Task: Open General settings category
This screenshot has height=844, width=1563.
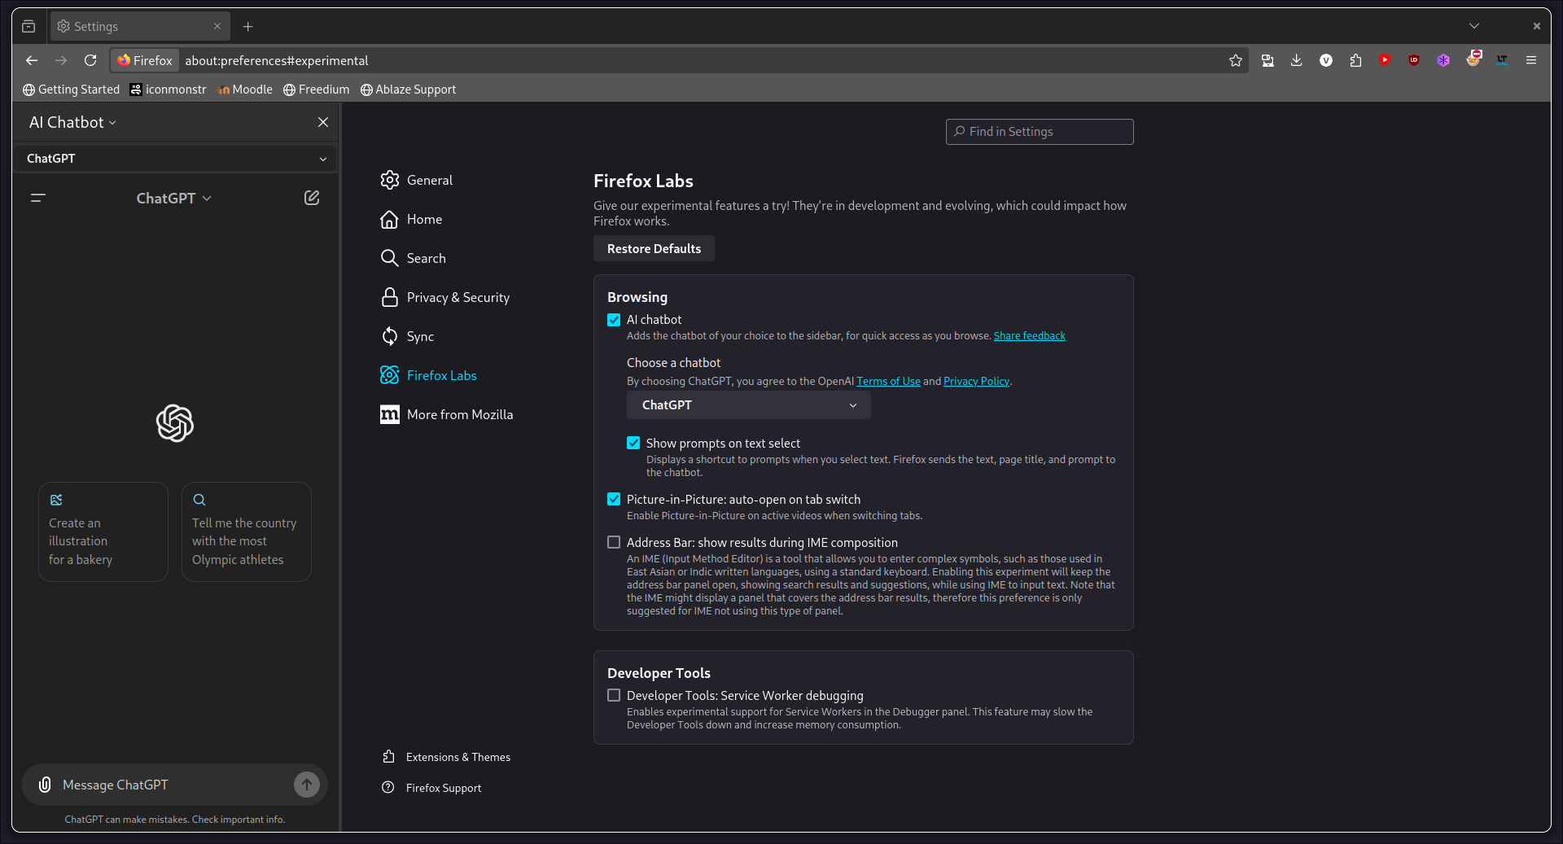Action: (416, 180)
